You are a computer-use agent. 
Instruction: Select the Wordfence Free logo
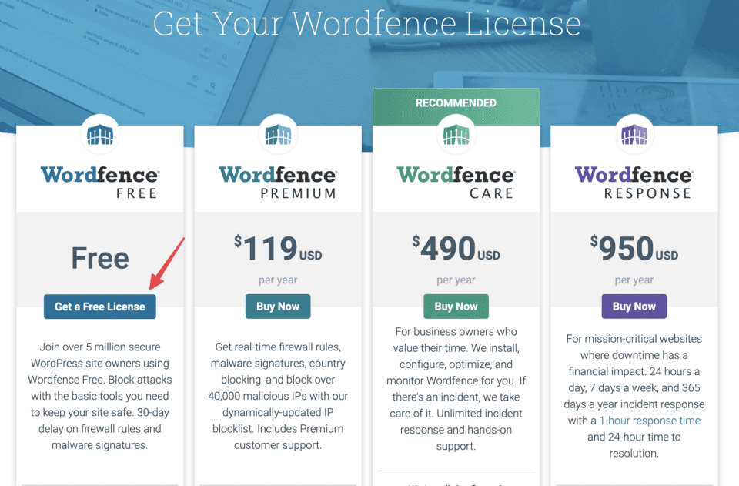coord(99,182)
